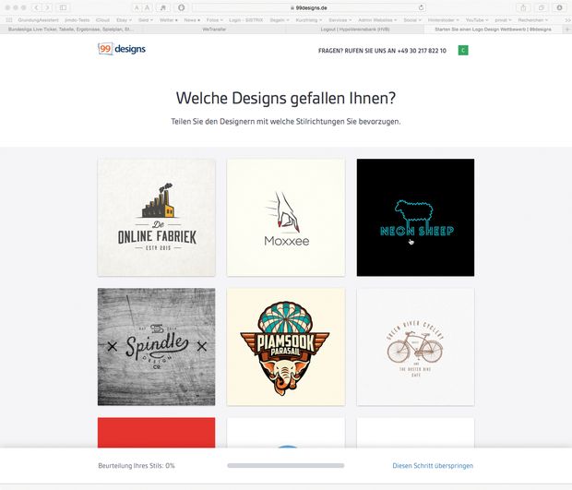Click the style rating progress bar

(x=286, y=466)
